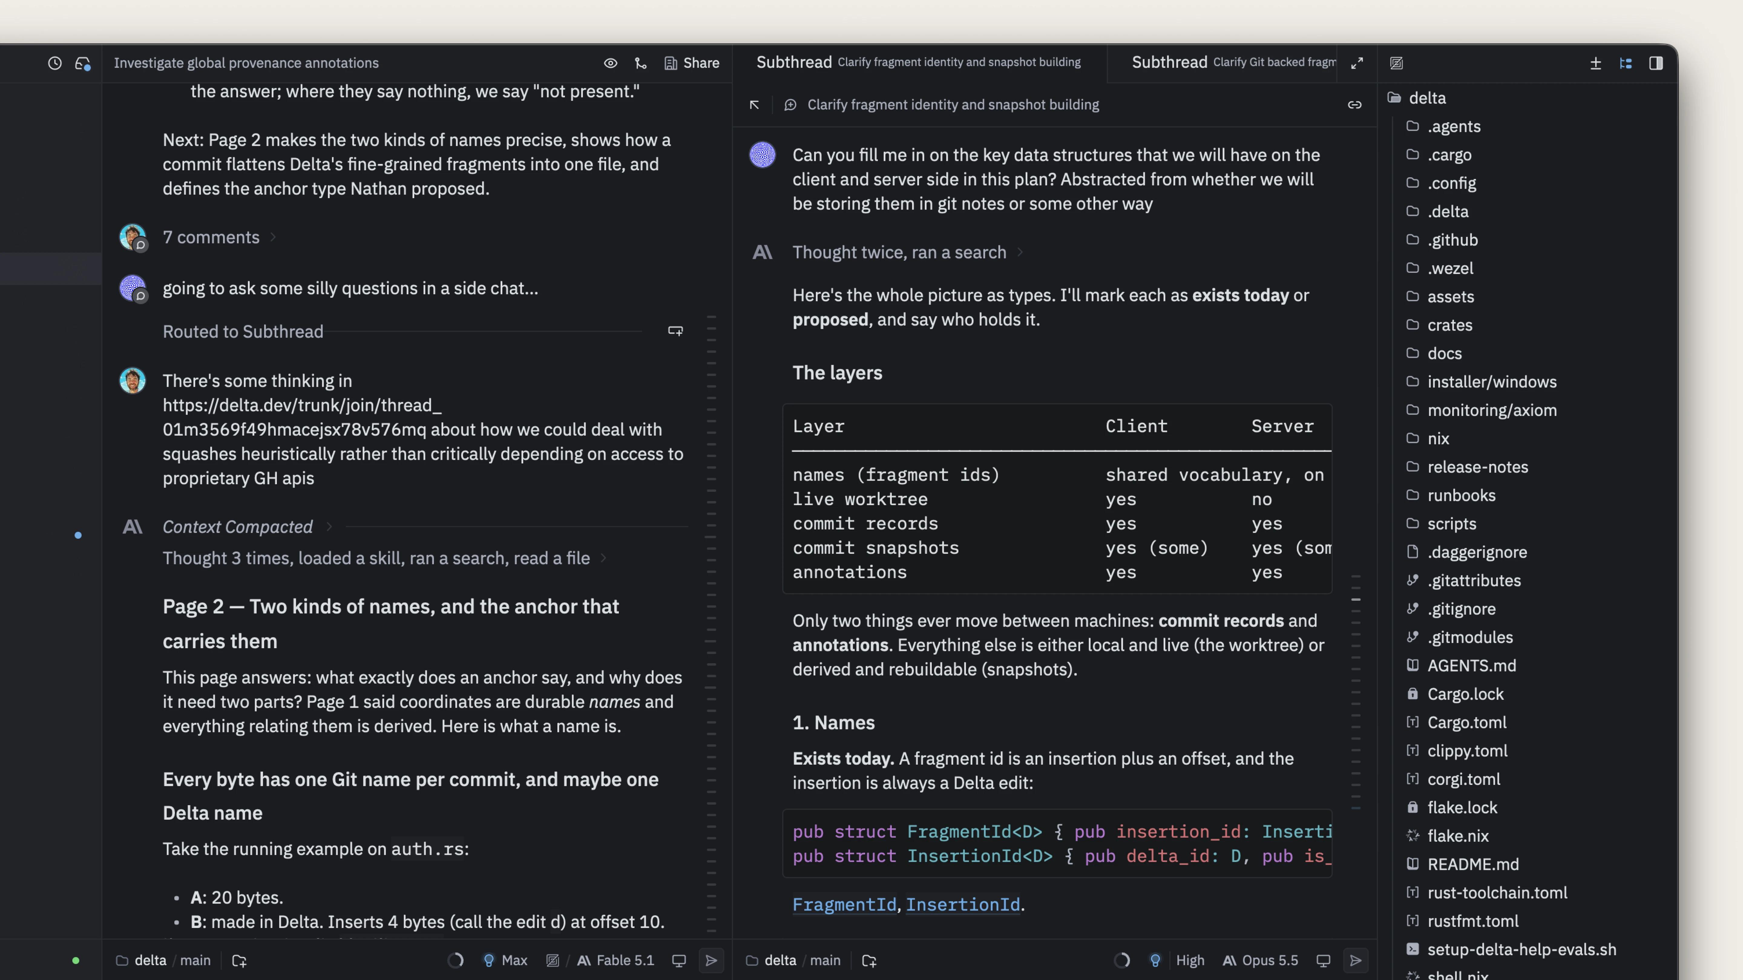The width and height of the screenshot is (1743, 980).
Task: Click the monitor icon in subthread footer
Action: [x=1324, y=961]
